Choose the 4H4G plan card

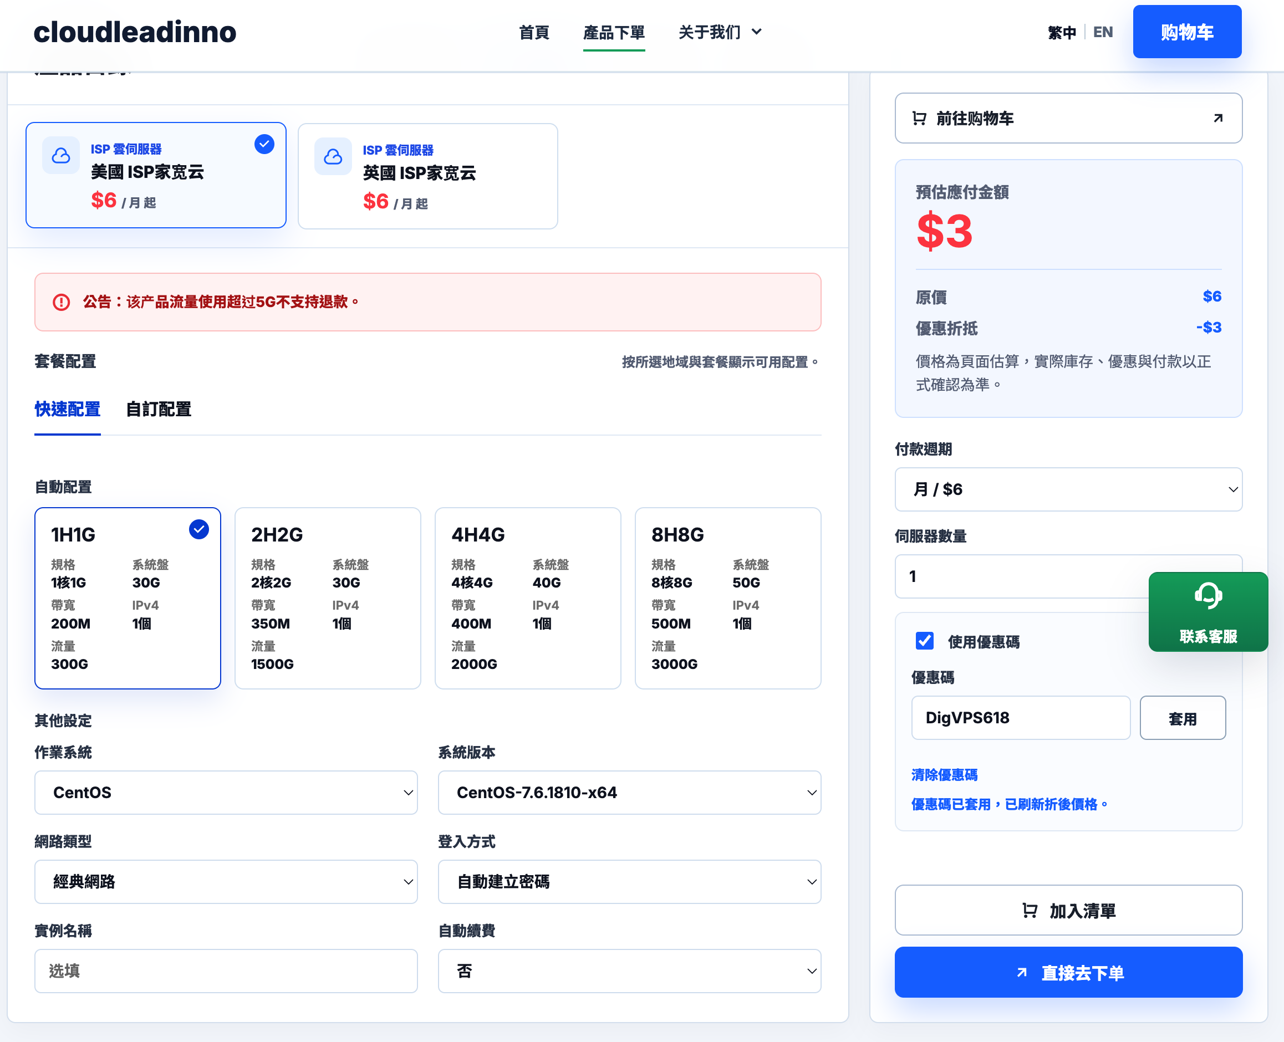[x=528, y=599]
